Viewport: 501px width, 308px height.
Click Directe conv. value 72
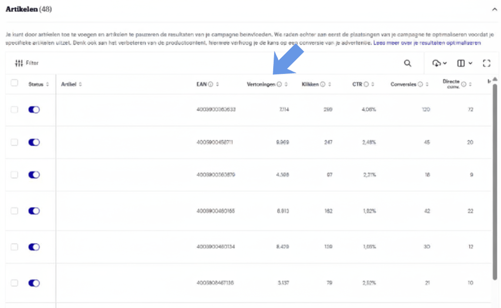pos(470,110)
